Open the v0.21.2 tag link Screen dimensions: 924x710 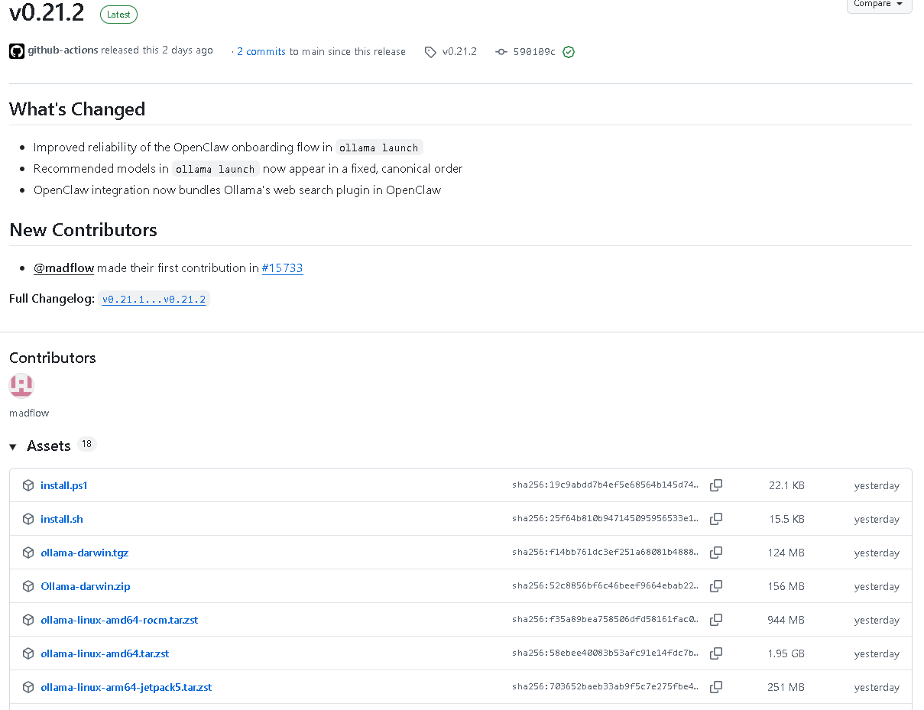coord(459,52)
